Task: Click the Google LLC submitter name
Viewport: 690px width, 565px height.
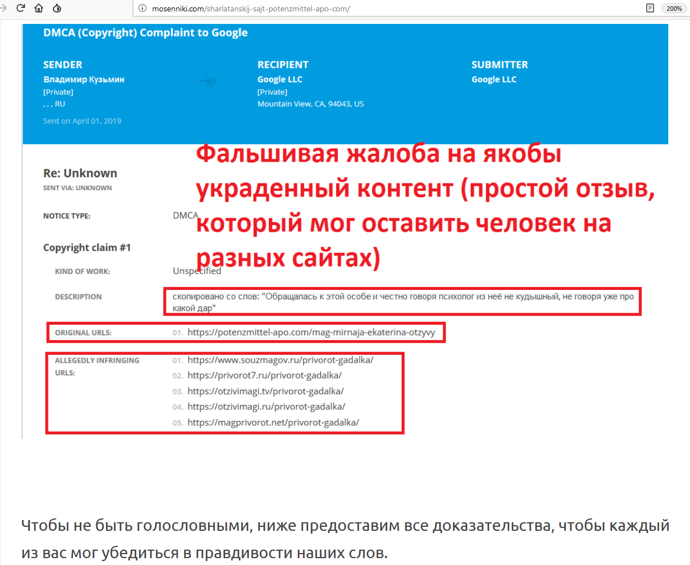Action: 494,80
